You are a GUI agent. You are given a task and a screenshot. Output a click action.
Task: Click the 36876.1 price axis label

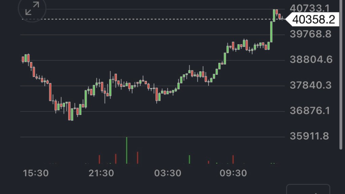310,111
